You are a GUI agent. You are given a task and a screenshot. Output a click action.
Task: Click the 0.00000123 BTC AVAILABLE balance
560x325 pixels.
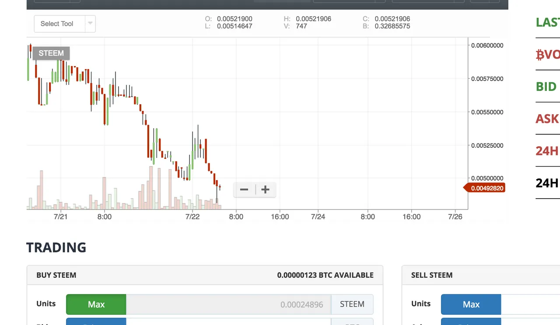[x=325, y=275]
